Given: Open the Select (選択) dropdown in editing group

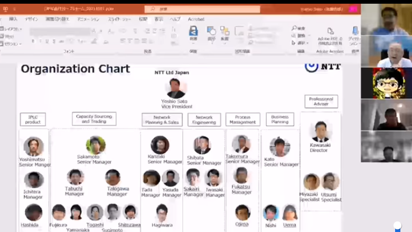Looking at the screenshot, I should tap(302, 43).
